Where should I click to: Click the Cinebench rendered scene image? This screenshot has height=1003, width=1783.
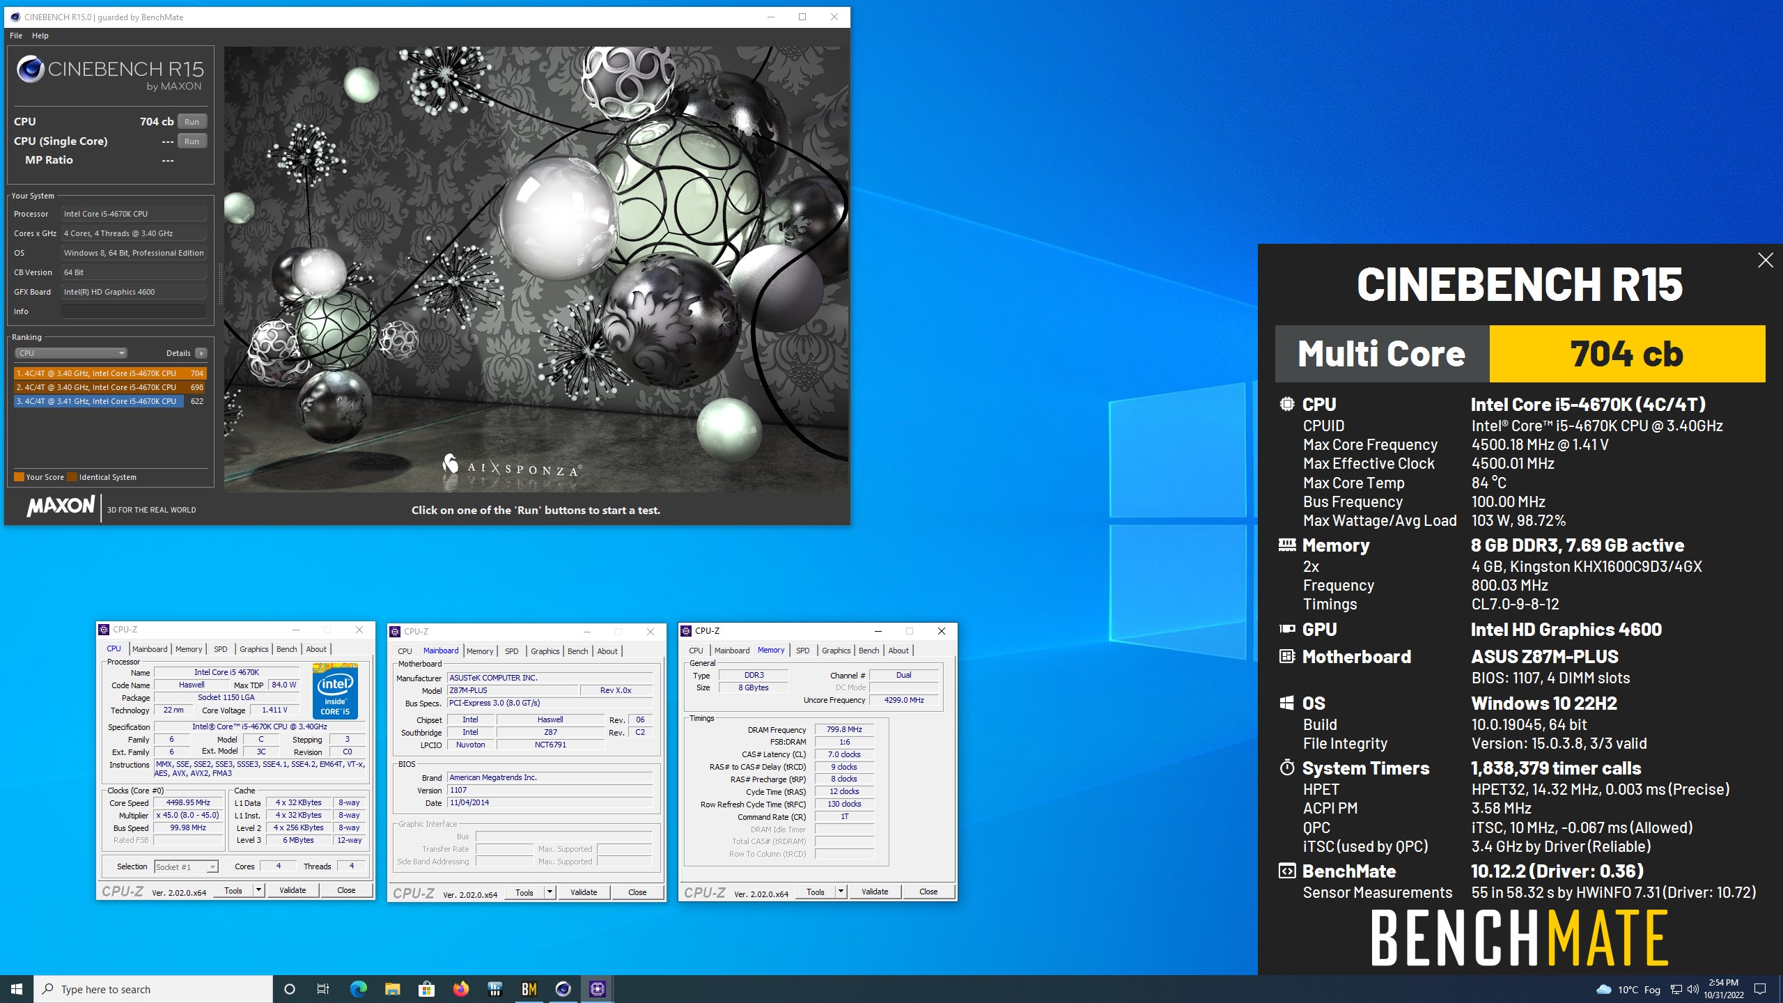[x=536, y=269]
